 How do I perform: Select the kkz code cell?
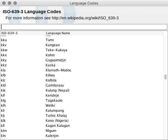[4, 65]
